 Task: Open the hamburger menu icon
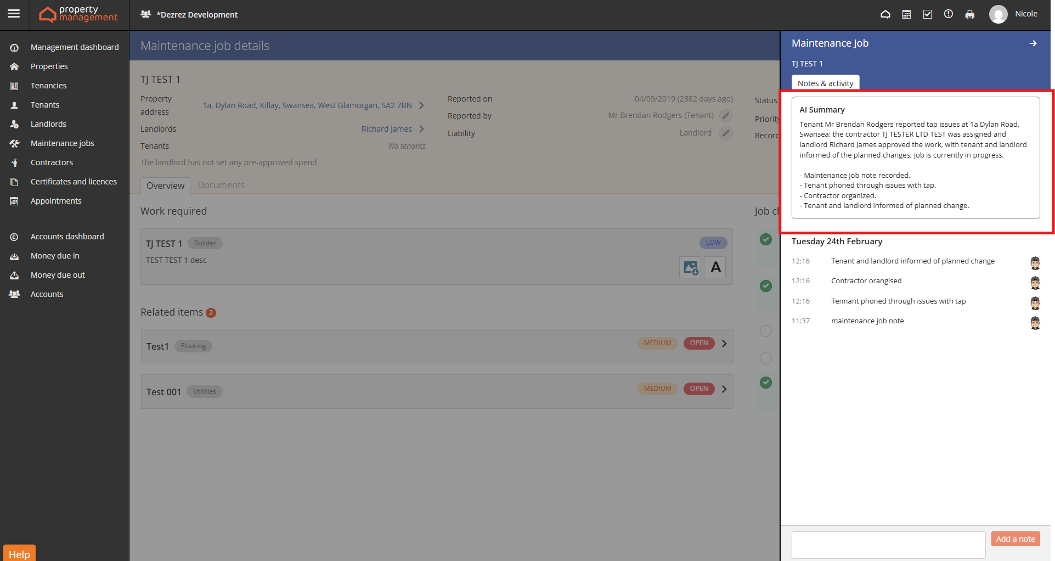point(14,14)
